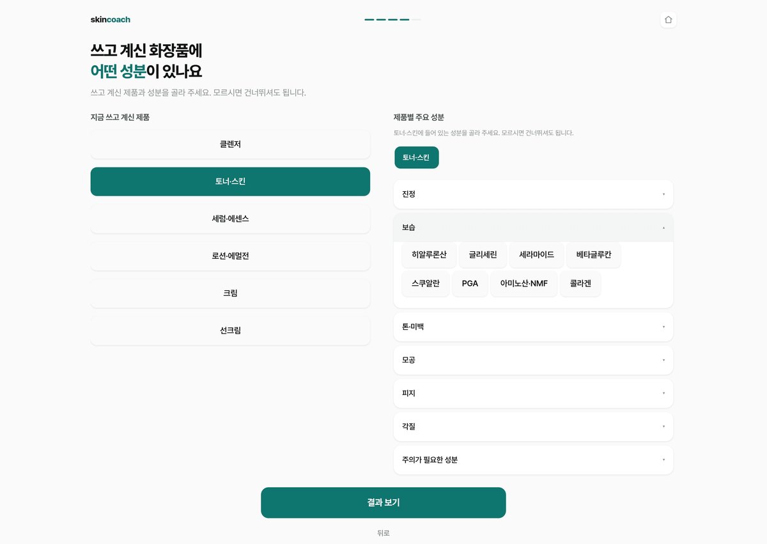This screenshot has width=767, height=544.
Task: Expand the 진정 ingredient section
Action: tap(533, 194)
